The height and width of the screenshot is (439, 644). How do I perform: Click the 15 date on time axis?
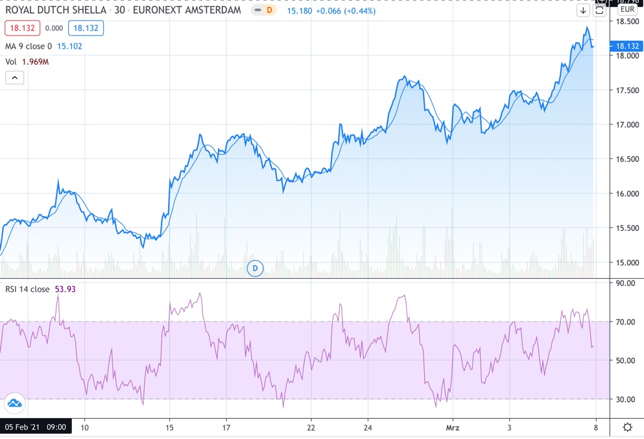[x=169, y=427]
